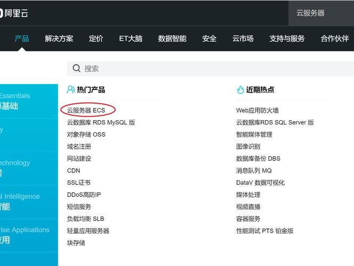
Task: Open the 合作伙伴 menu
Action: (334, 38)
